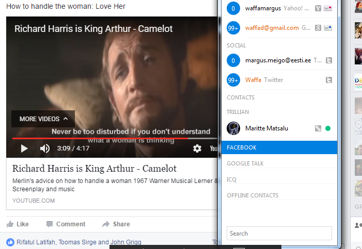
Task: Focus the Trillian Search field
Action: (x=279, y=234)
